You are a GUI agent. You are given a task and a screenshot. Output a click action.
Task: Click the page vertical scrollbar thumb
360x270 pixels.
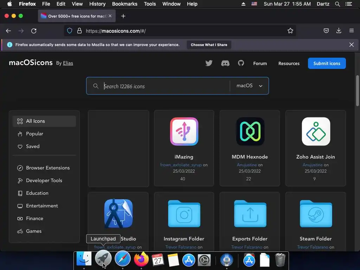tap(358, 90)
